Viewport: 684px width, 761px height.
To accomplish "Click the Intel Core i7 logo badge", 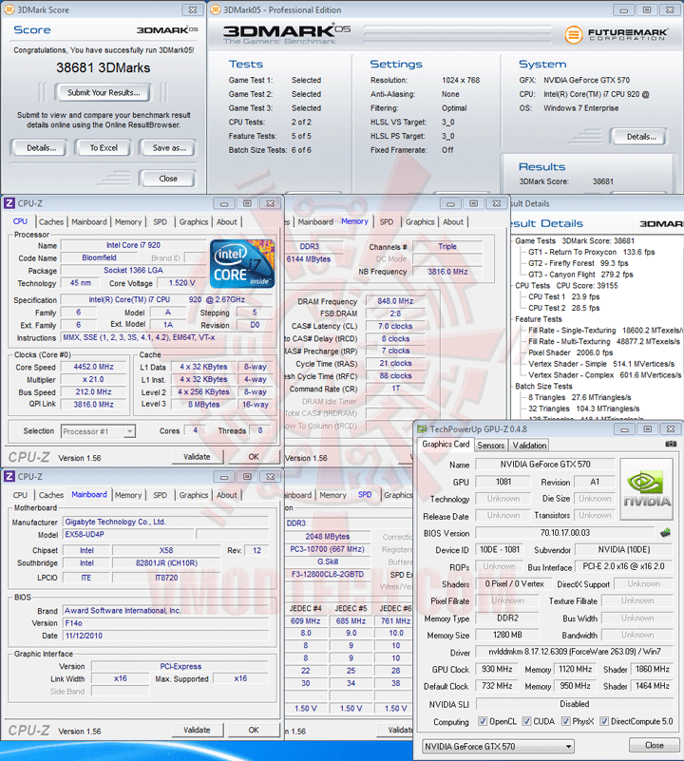I will (x=242, y=264).
